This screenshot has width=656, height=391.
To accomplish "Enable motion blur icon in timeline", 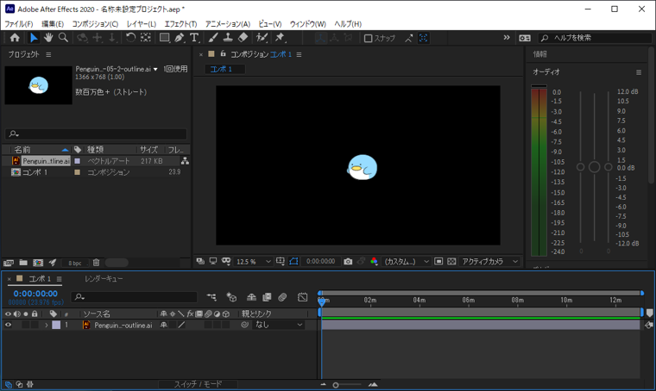I will coord(282,297).
